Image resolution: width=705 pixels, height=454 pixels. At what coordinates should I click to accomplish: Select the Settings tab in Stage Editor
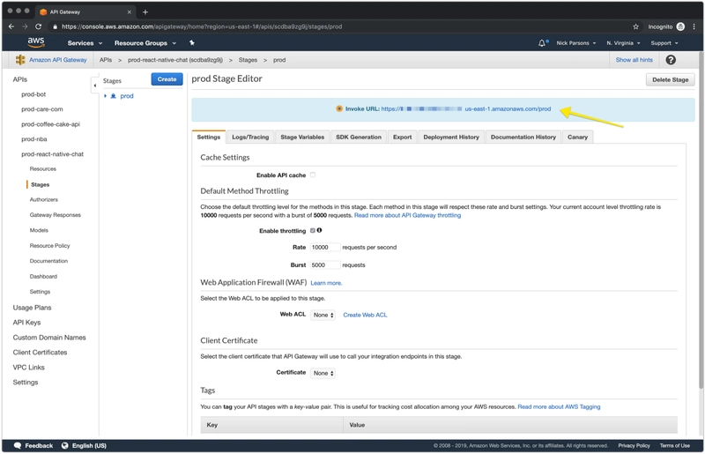(209, 137)
